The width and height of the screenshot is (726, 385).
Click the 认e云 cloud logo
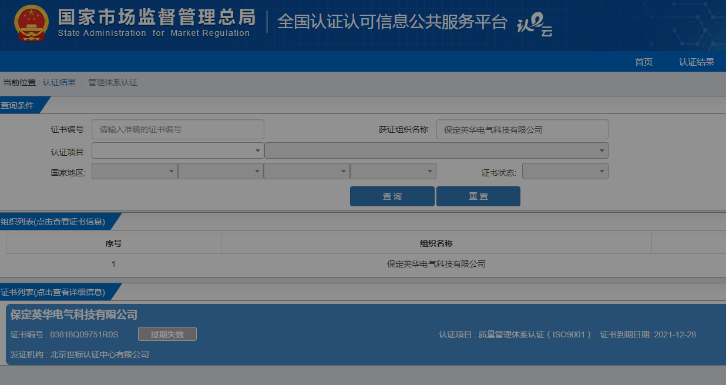pyautogui.click(x=535, y=26)
